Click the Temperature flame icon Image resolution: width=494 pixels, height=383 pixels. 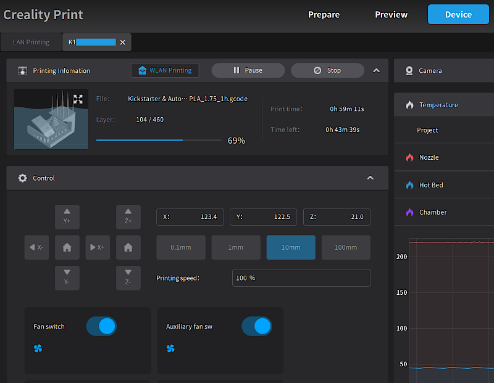click(409, 105)
